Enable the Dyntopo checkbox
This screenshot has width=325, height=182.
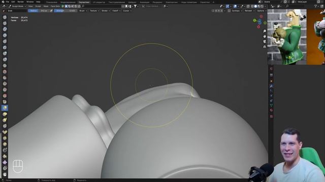tap(229, 11)
